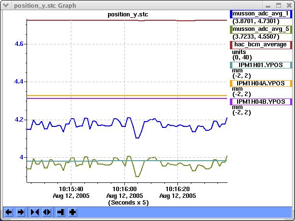This screenshot has width=295, height=221.
Task: Click the 10:15:40 time axis label
Action: click(71, 189)
